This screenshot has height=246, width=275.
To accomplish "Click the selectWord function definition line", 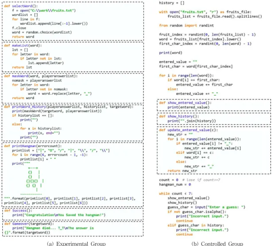I will pos(21,6).
